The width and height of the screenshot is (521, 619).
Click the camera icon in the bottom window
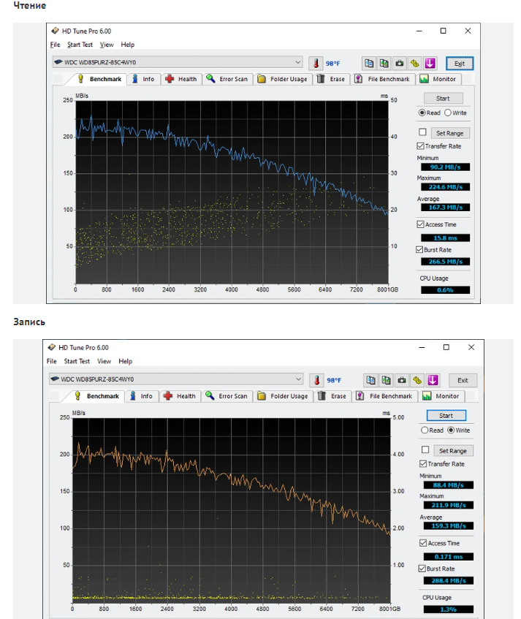[x=402, y=380]
